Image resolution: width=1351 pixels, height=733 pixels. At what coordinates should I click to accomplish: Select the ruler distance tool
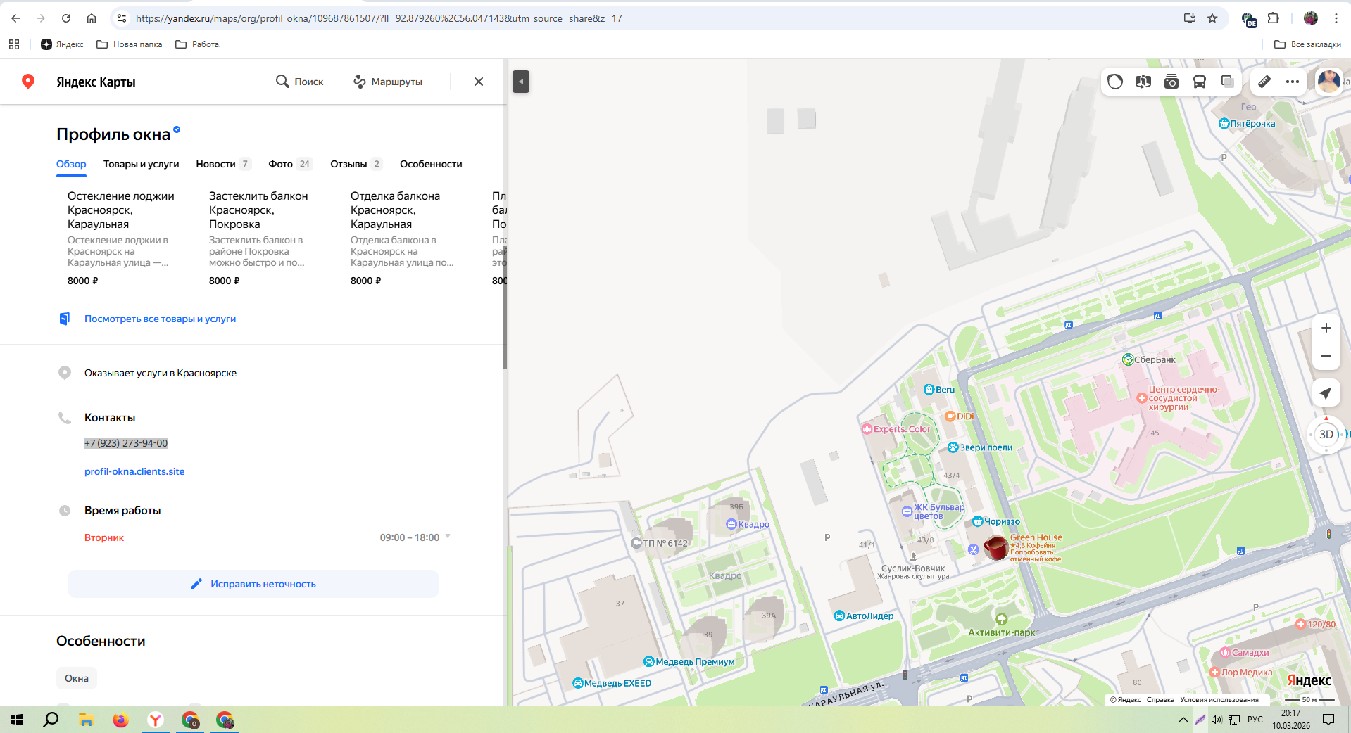(x=1264, y=82)
